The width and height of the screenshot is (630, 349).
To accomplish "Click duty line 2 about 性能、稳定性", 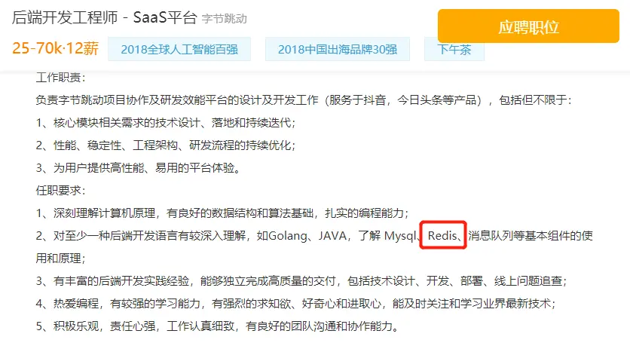I will point(166,145).
